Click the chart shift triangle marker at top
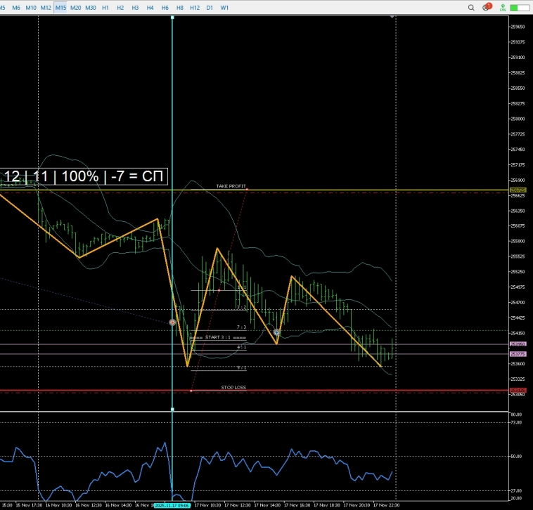 pos(392,17)
